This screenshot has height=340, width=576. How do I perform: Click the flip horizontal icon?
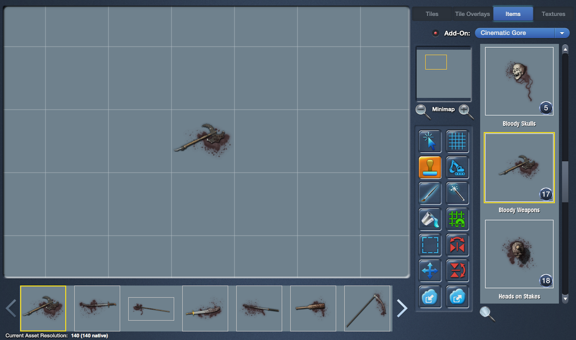(457, 245)
